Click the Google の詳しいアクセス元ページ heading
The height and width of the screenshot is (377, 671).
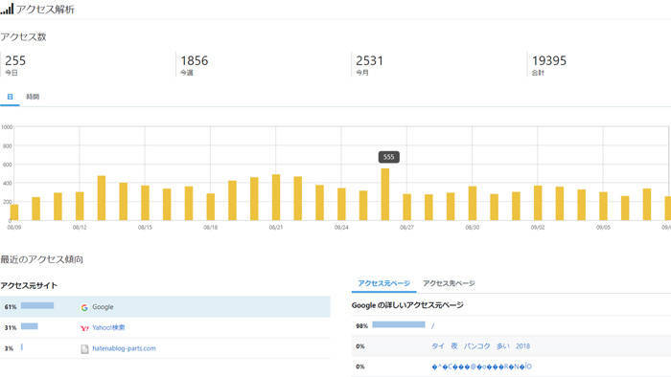(x=407, y=305)
